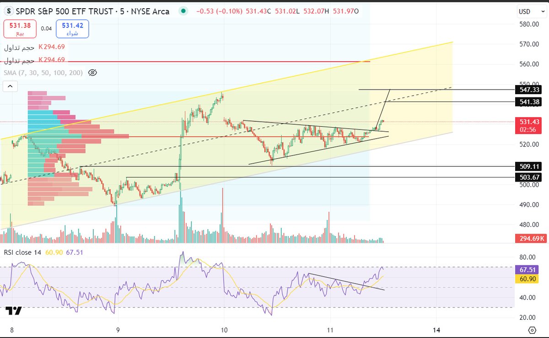Click the green market status dot
The width and height of the screenshot is (549, 338).
(183, 11)
